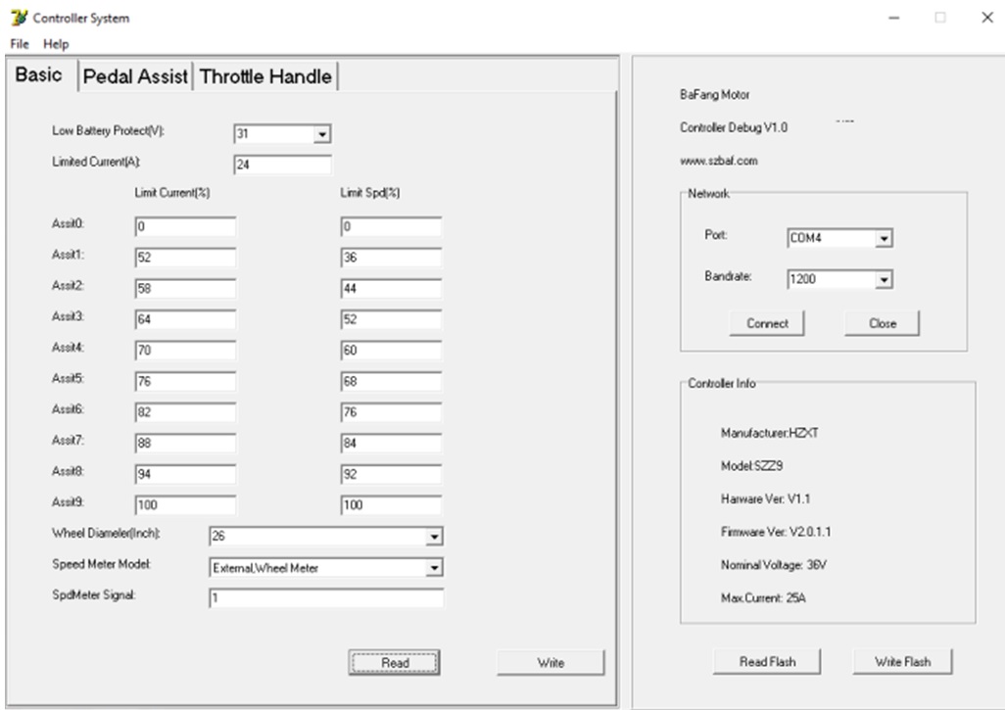The width and height of the screenshot is (1005, 710).
Task: Expand the Low Battery Protect dropdown
Action: point(321,134)
